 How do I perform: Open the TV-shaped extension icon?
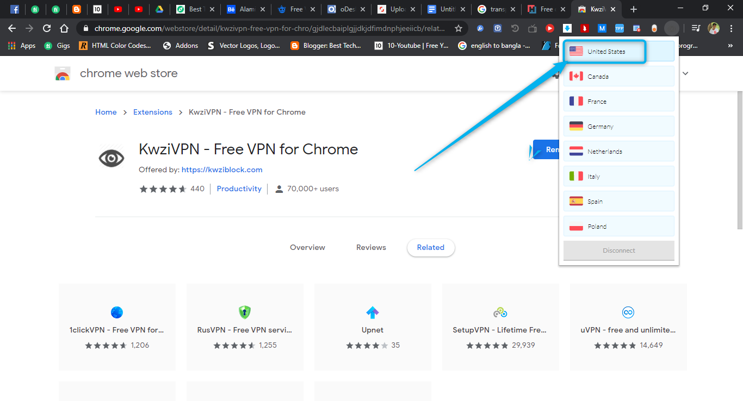click(x=533, y=28)
